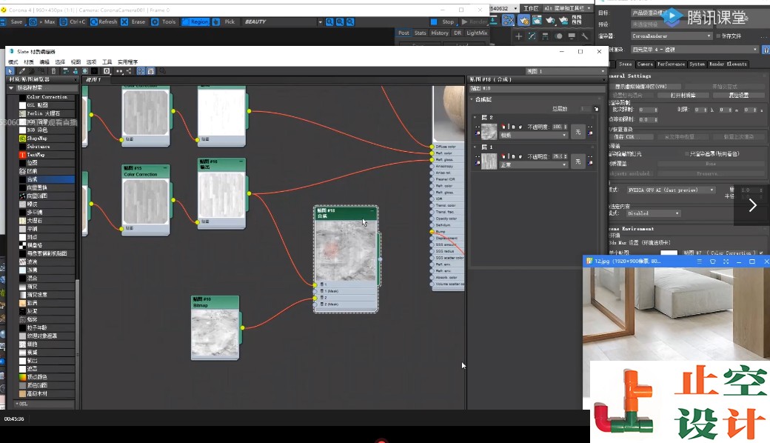Choose the eyedropper pick-material tool in Slate
Image resolution: width=770 pixels, height=443 pixels.
click(21, 71)
